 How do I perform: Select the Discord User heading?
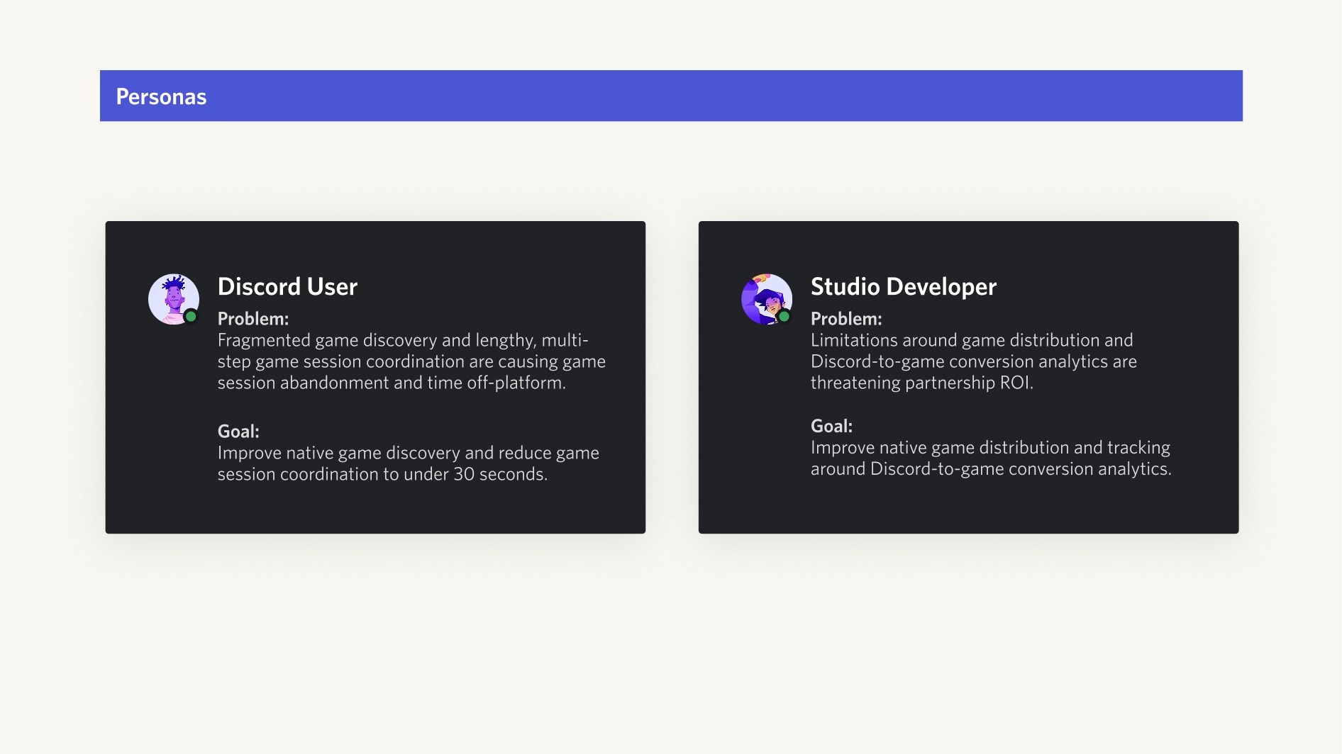tap(287, 286)
